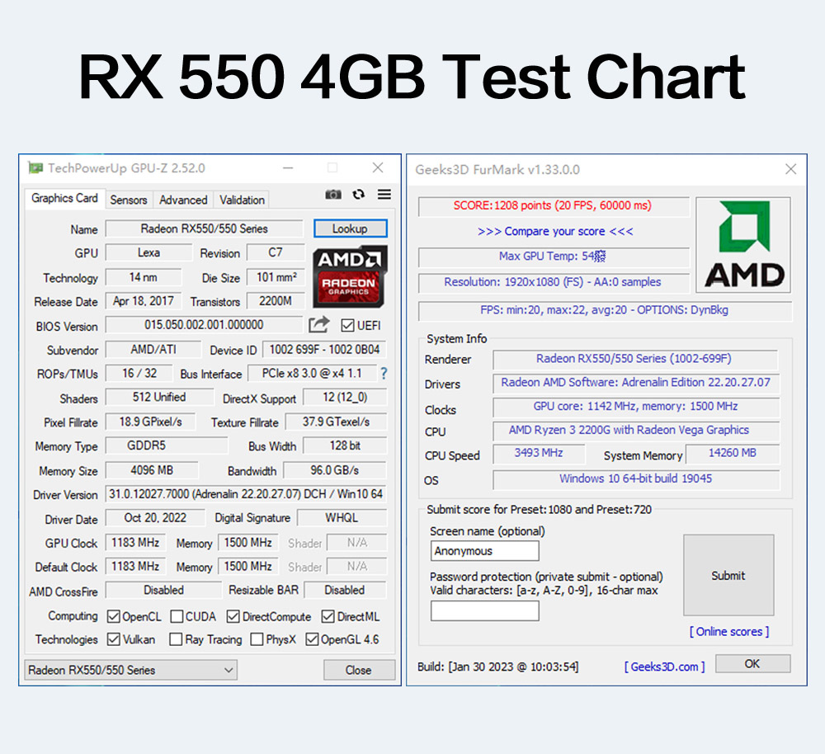Click the GPU-Z title bar app icon
This screenshot has height=754, width=825.
click(35, 168)
